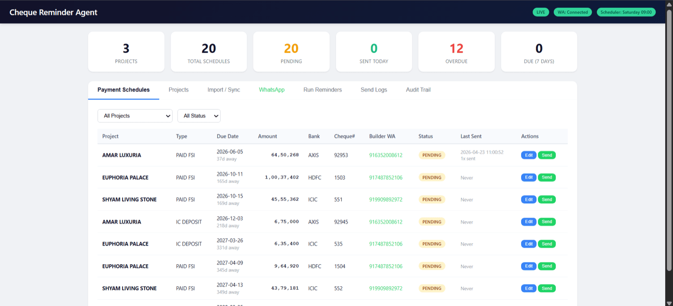Click Builder WA number for cheque 552
Viewport: 673px width, 306px height.
(386, 289)
